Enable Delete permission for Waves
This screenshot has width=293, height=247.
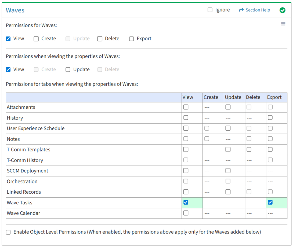point(100,39)
